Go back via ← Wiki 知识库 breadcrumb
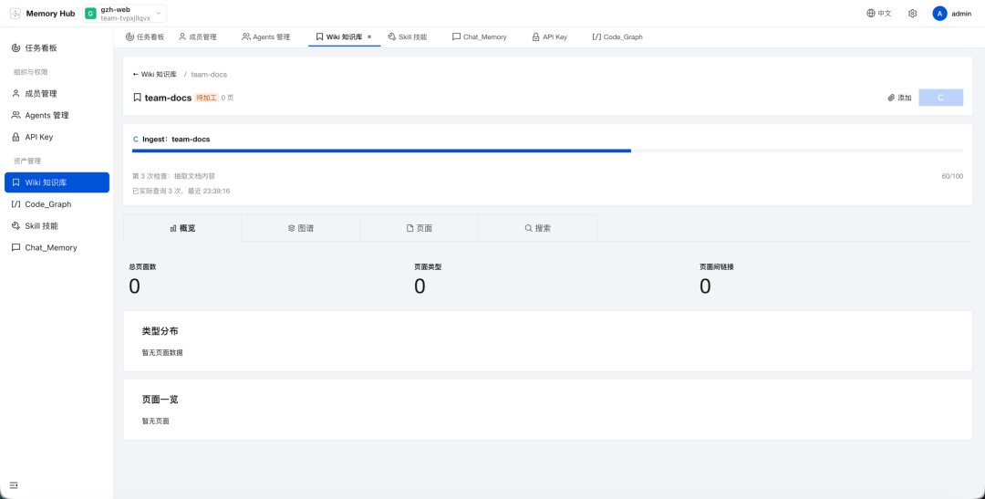The image size is (985, 499). point(154,74)
